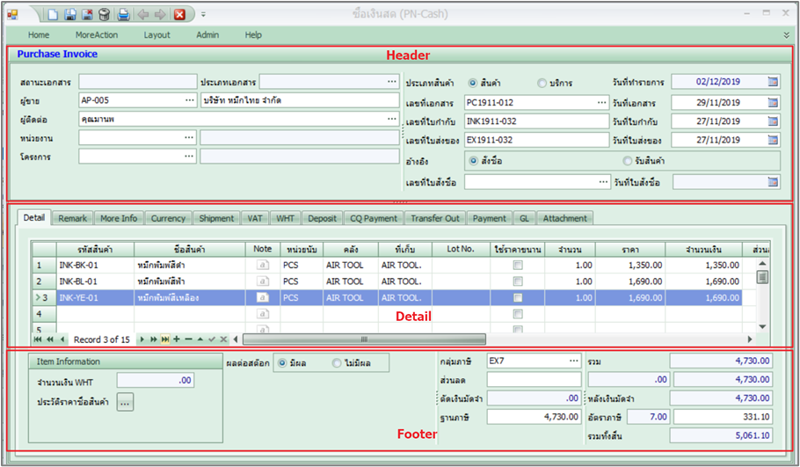The height and width of the screenshot is (467, 800).
Task: Open calendar for วันที่เอกสาร date field
Action: coord(773,102)
